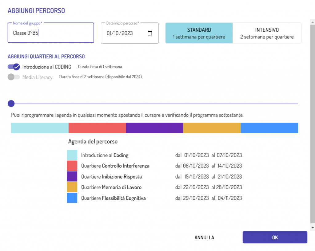Click the vertical scrollbar thumb

(313, 124)
